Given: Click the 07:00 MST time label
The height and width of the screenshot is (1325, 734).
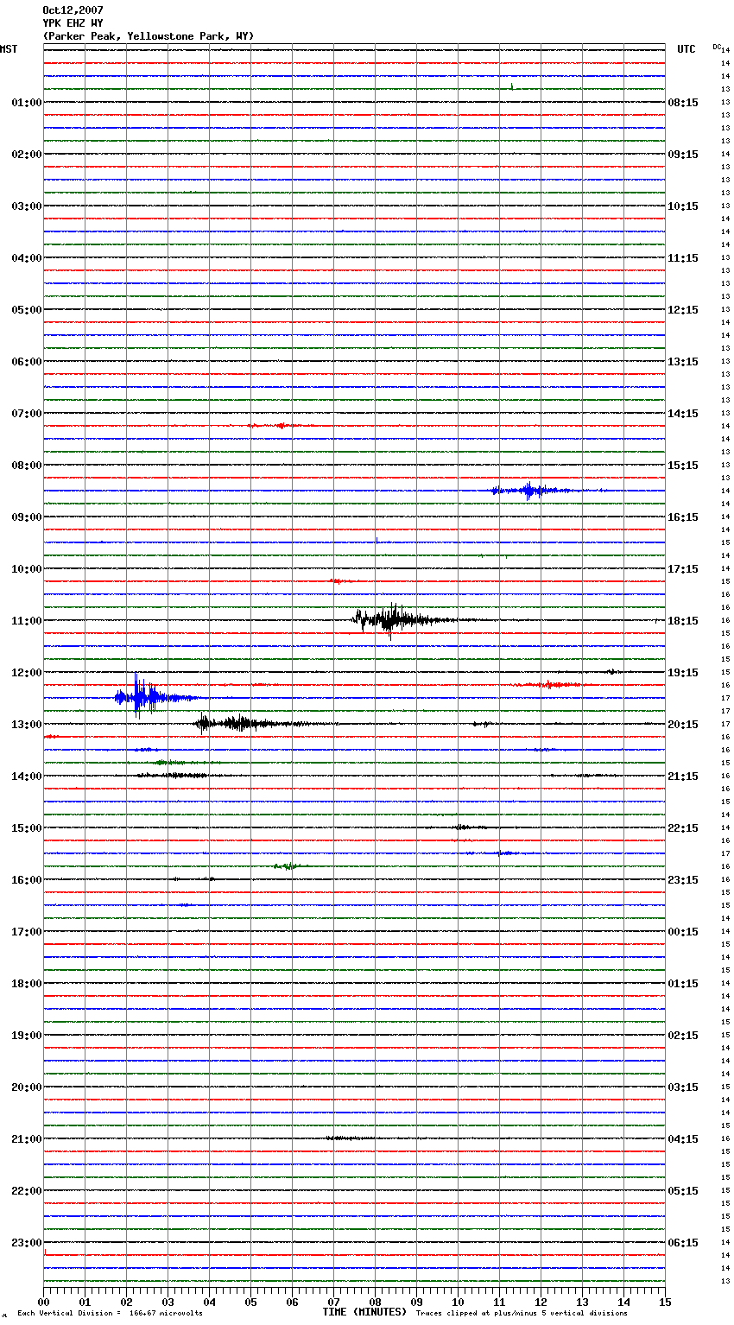Looking at the screenshot, I should (26, 414).
